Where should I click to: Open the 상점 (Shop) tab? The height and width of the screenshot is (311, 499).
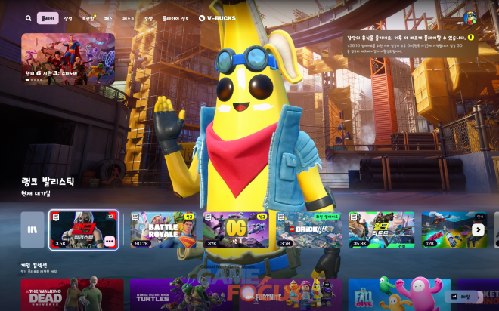(x=68, y=18)
